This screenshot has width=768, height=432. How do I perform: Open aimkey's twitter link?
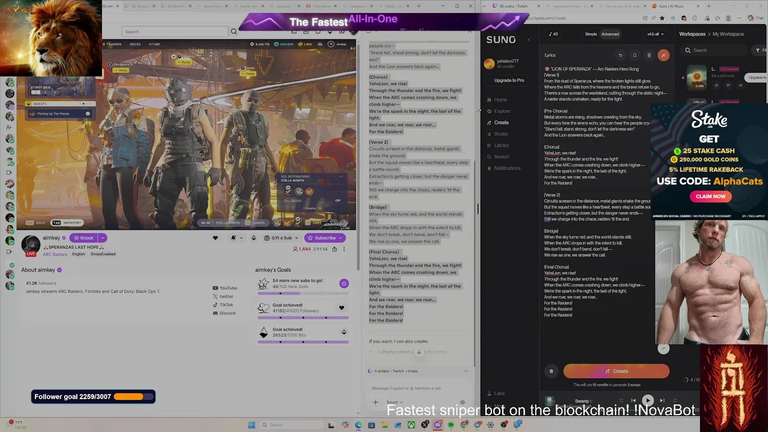(223, 296)
